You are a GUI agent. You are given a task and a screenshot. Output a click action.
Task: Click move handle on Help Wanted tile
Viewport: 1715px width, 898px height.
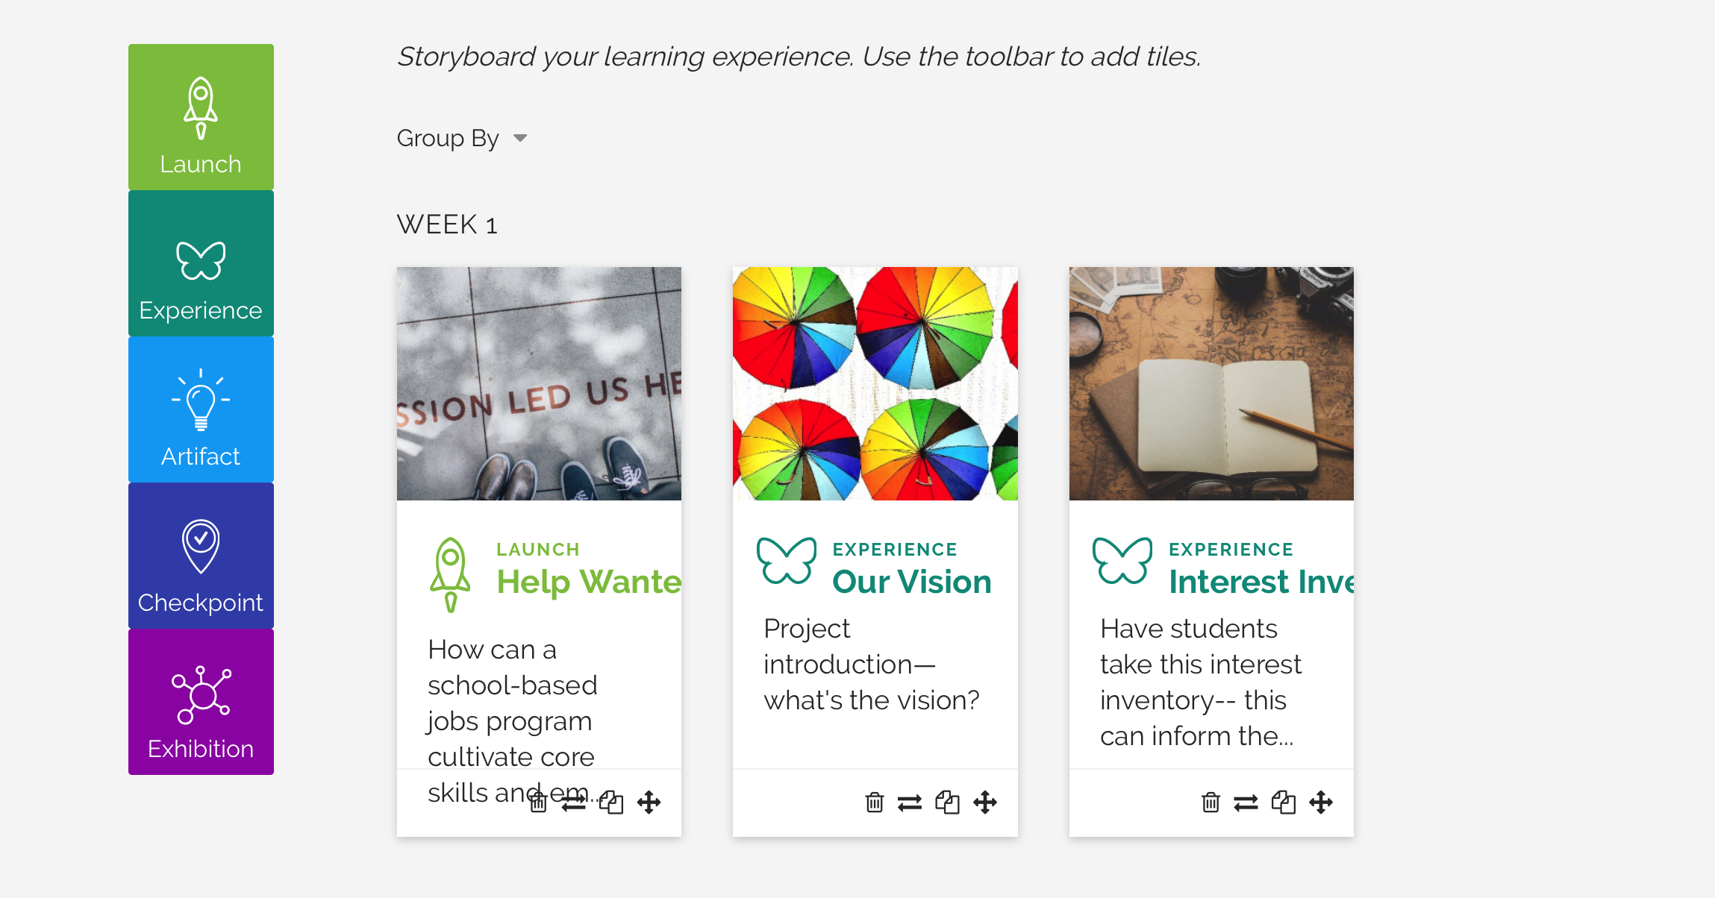[x=649, y=803]
